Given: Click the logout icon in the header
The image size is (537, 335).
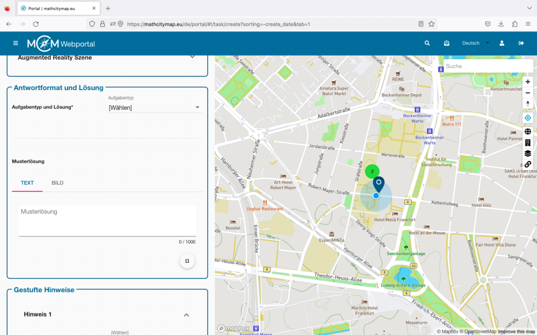Looking at the screenshot, I should coord(521,43).
